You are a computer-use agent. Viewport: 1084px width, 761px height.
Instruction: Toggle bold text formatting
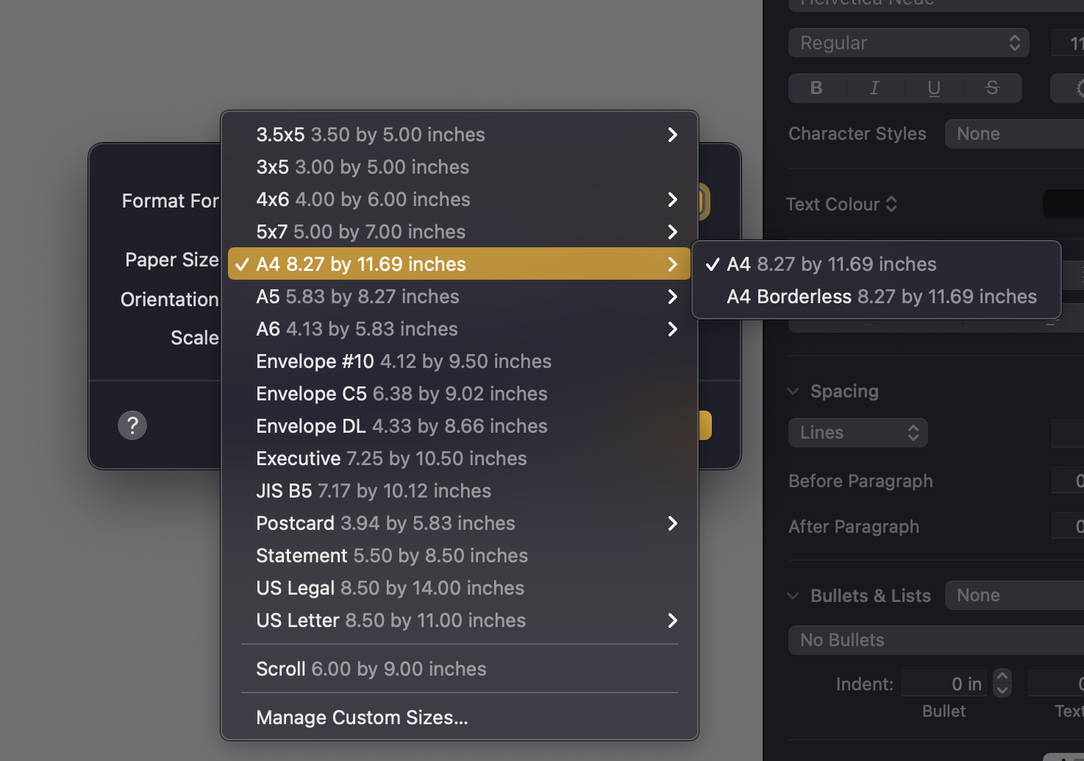[816, 88]
